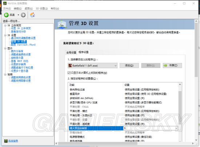Open the 3D Settings menu
Screen dimensions: 200x147
[x=42, y=8]
